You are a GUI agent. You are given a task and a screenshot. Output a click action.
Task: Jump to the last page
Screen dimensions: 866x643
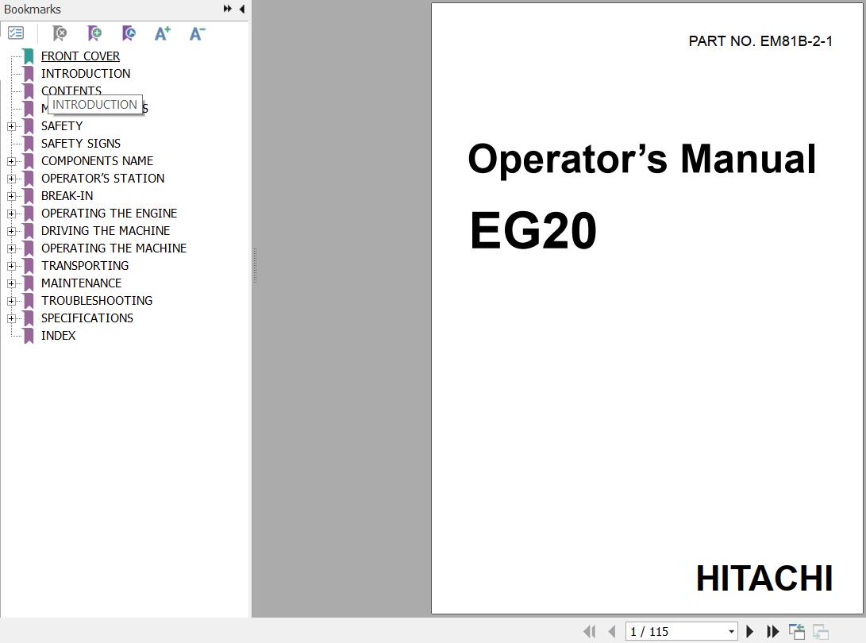[772, 631]
